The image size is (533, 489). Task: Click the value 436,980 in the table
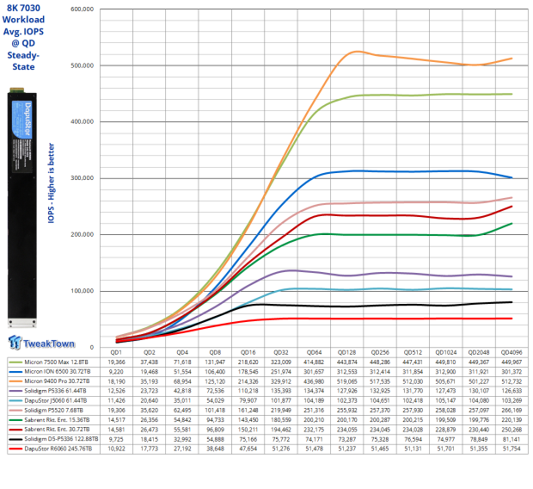click(x=314, y=381)
